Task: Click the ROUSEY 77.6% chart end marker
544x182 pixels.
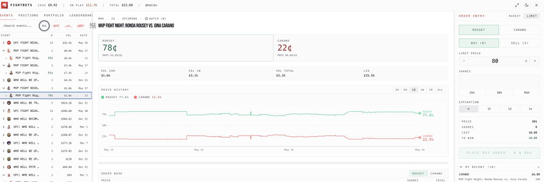Action: [x=419, y=113]
